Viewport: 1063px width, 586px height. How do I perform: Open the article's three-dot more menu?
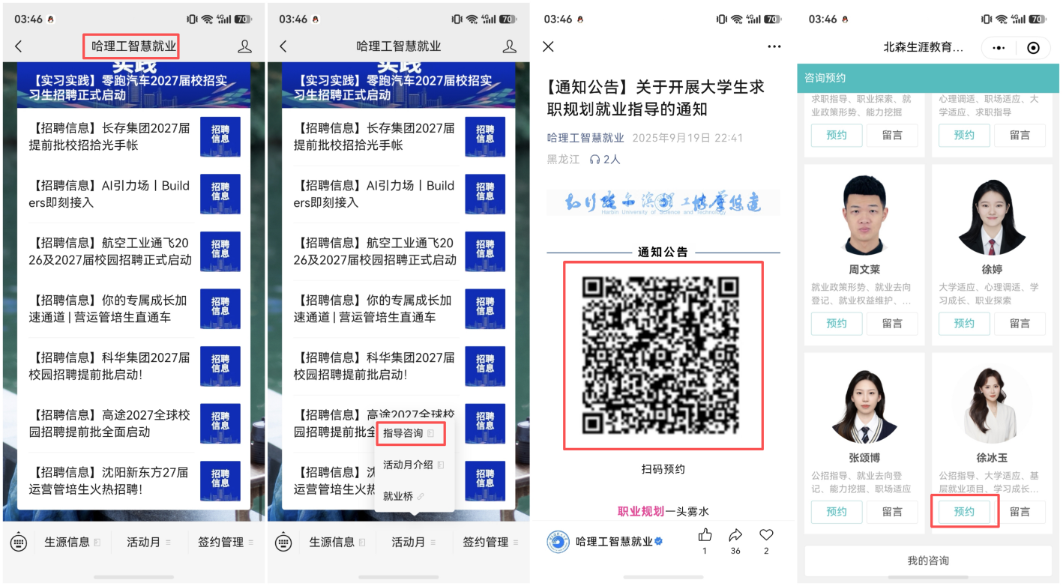pyautogui.click(x=774, y=46)
